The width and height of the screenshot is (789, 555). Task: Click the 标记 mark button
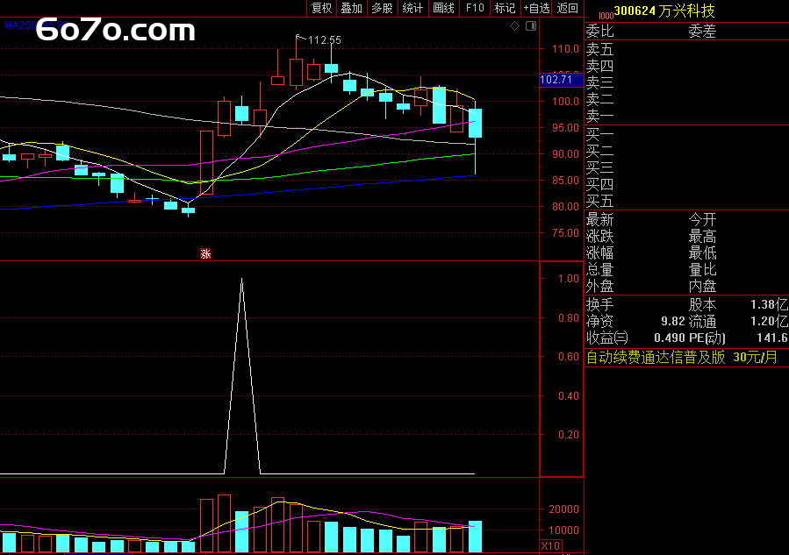coord(506,8)
